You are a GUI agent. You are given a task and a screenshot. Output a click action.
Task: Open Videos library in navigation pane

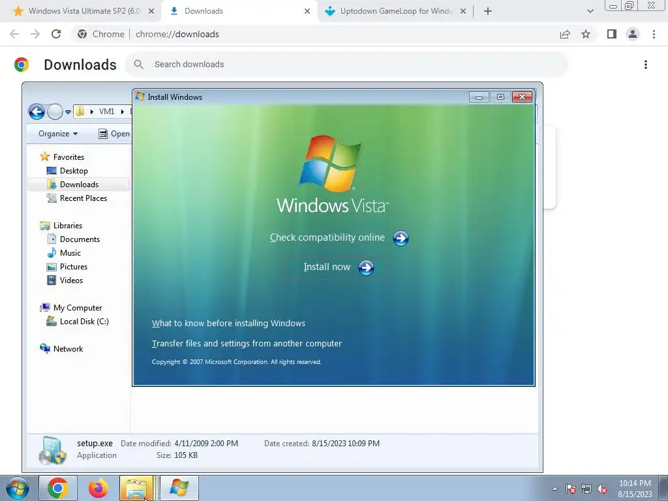click(65, 281)
